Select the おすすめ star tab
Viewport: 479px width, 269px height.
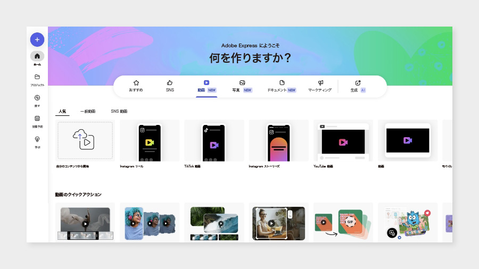[x=136, y=86]
